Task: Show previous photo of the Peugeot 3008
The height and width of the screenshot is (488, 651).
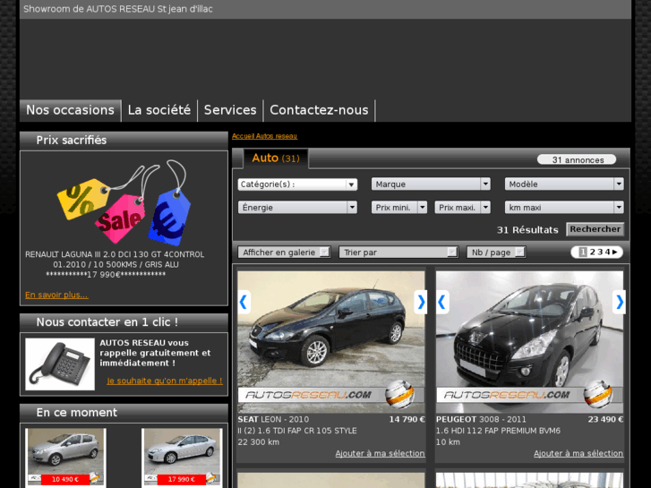Action: (x=441, y=302)
